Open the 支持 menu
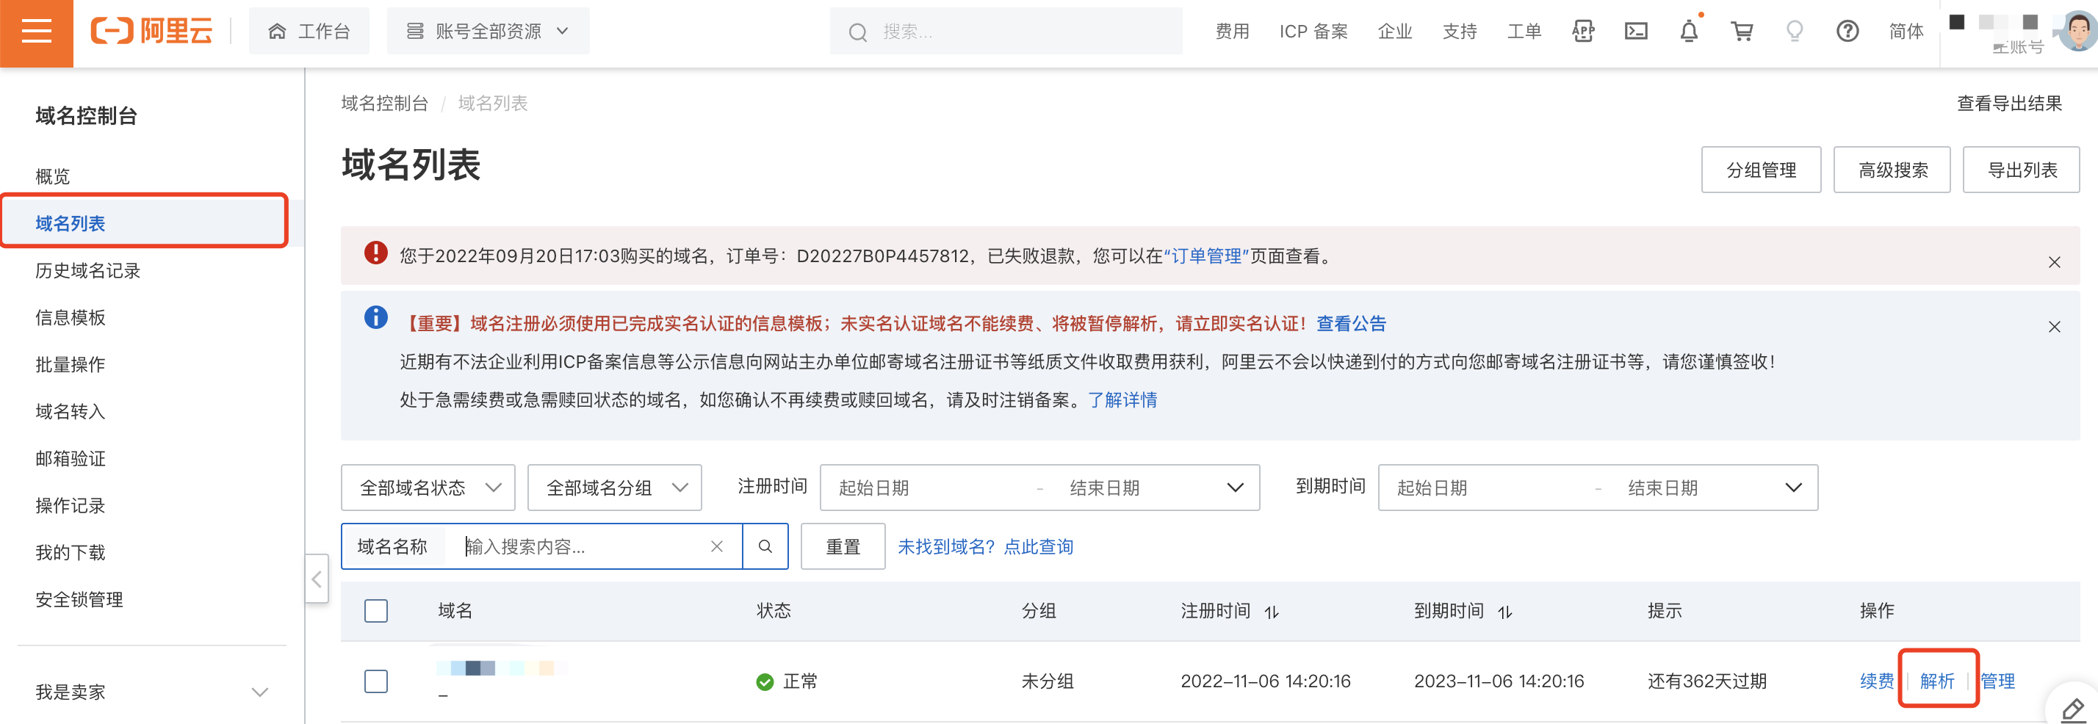 (1460, 32)
